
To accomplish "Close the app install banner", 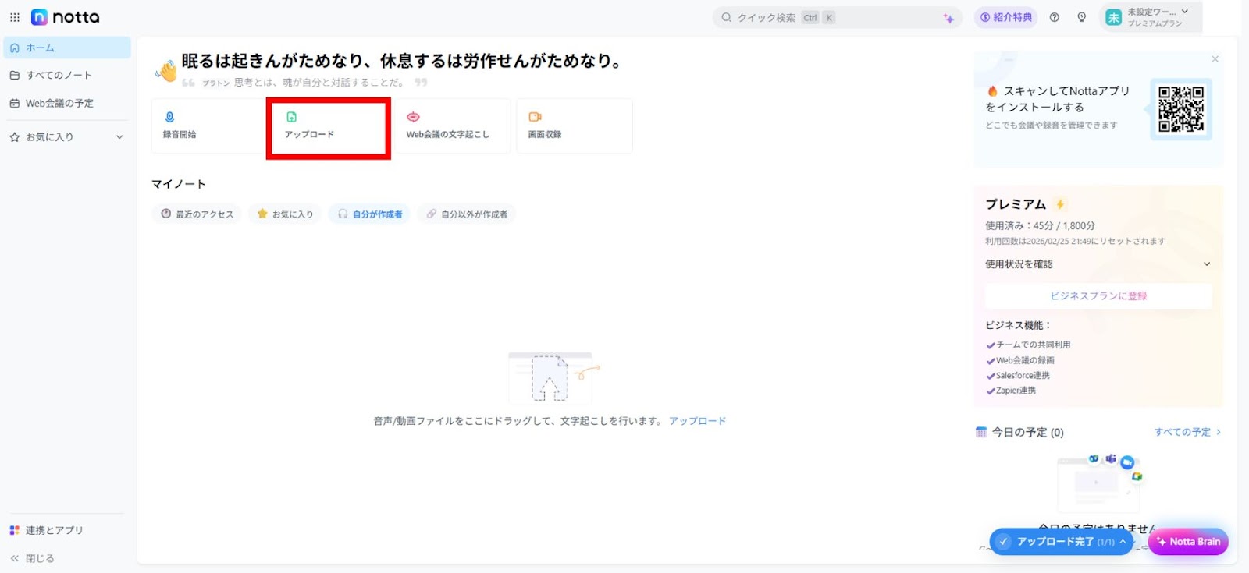I will tap(1215, 59).
